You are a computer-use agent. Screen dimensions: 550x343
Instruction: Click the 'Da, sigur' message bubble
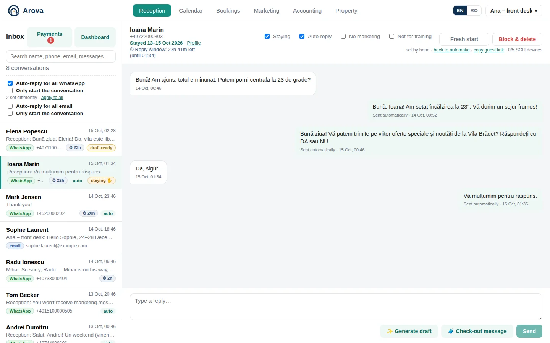point(148,172)
